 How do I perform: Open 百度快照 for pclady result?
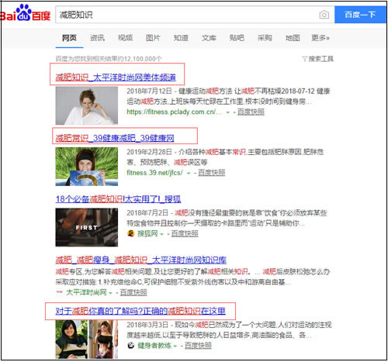[251, 112]
